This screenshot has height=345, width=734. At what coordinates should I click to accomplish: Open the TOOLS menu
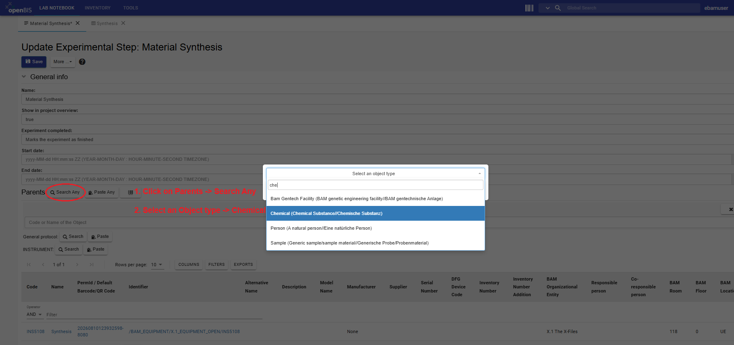click(131, 8)
